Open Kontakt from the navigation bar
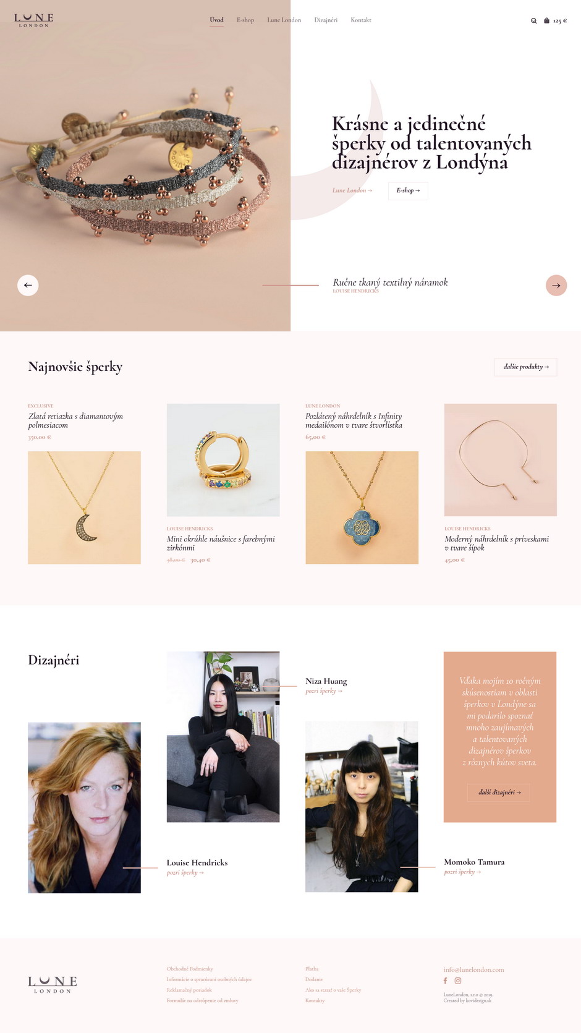The height and width of the screenshot is (1033, 581). pos(361,20)
